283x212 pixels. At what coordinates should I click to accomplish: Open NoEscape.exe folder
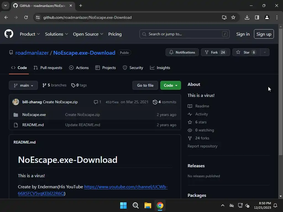click(34, 115)
